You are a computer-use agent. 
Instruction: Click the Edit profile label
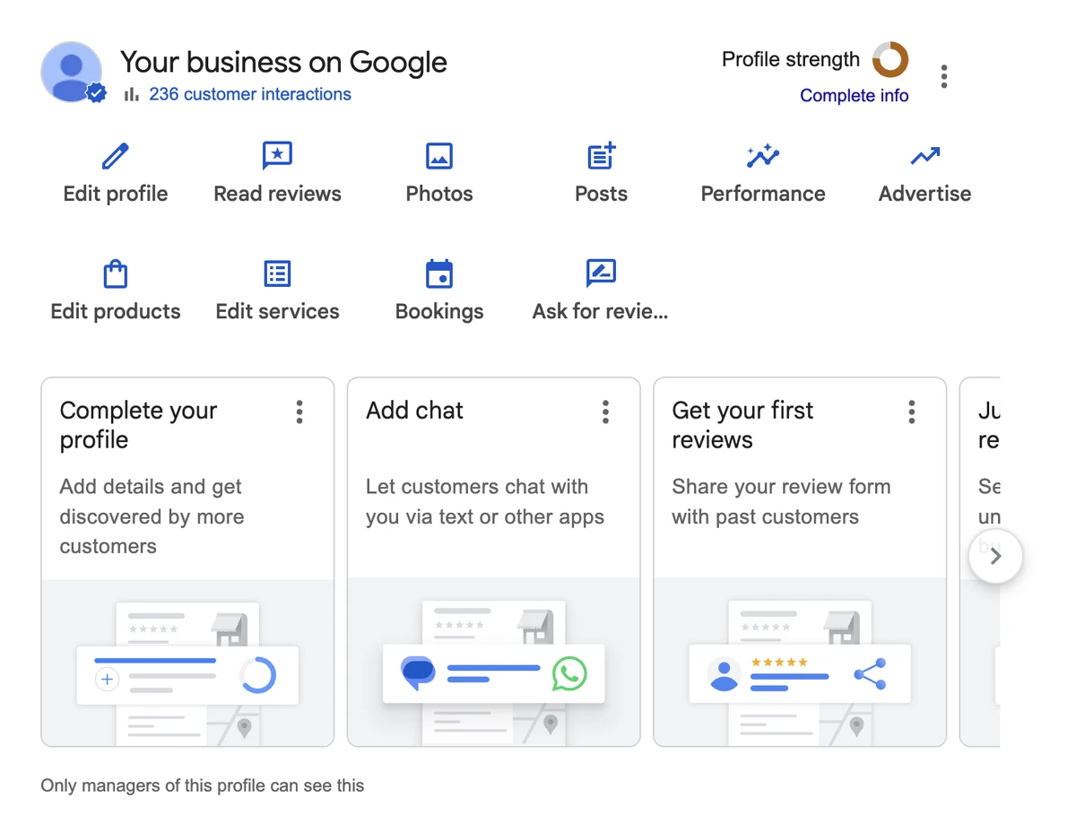point(116,194)
